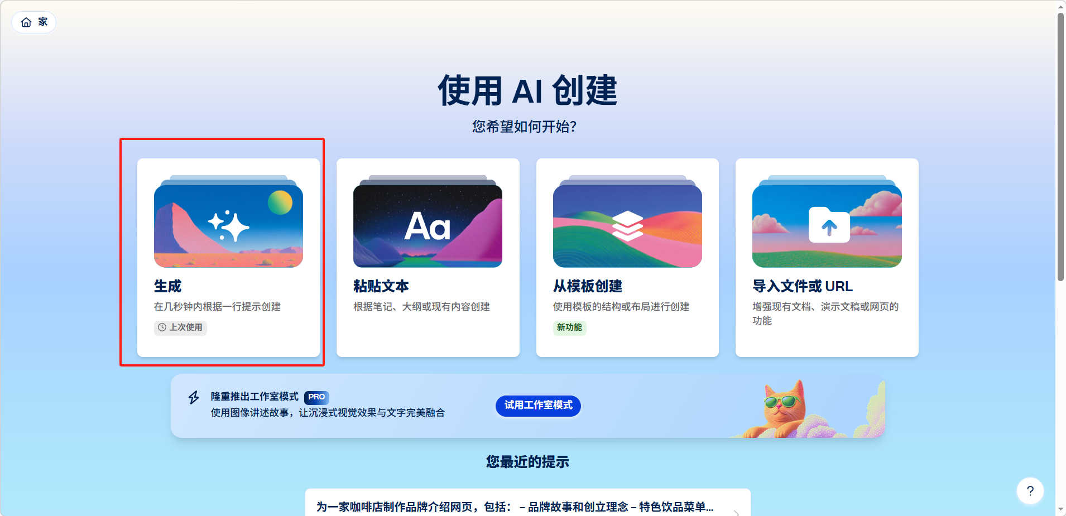1066x516 pixels.
Task: Click the Aa icon on 粘贴文本 card
Action: click(428, 226)
